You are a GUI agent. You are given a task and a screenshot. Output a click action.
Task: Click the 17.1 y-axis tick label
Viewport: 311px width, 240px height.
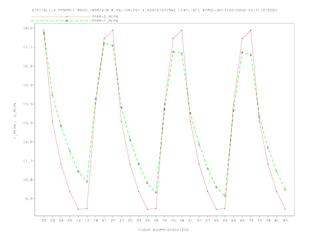point(27,47)
